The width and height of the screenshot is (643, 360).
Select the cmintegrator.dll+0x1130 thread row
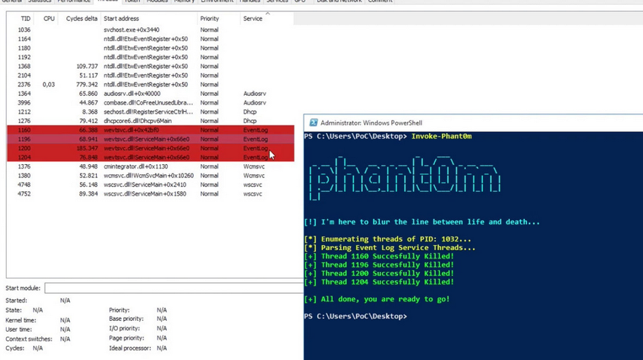[150, 167]
